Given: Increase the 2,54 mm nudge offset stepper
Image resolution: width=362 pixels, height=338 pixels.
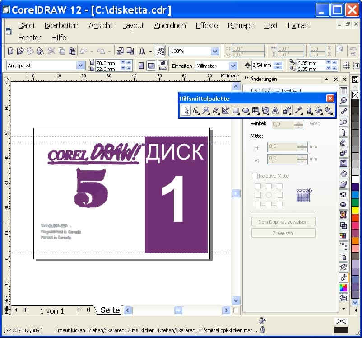Looking at the screenshot, I should (x=278, y=64).
